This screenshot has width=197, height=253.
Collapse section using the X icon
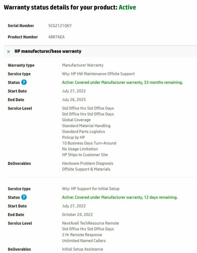[9, 51]
